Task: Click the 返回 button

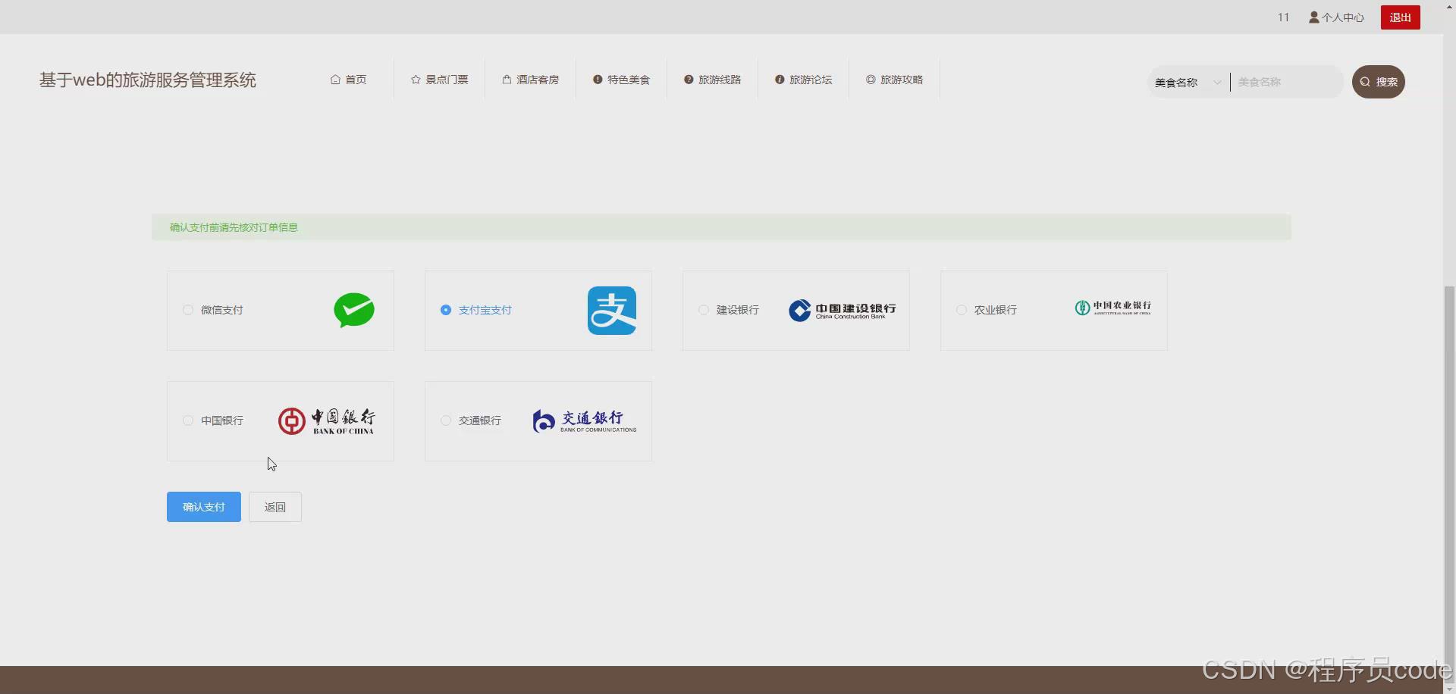Action: (x=275, y=507)
